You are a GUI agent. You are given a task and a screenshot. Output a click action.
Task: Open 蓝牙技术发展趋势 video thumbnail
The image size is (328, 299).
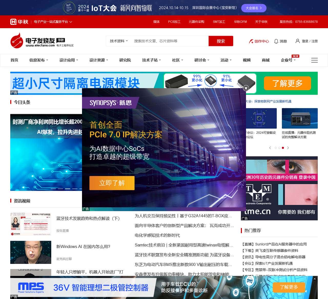coord(31,224)
